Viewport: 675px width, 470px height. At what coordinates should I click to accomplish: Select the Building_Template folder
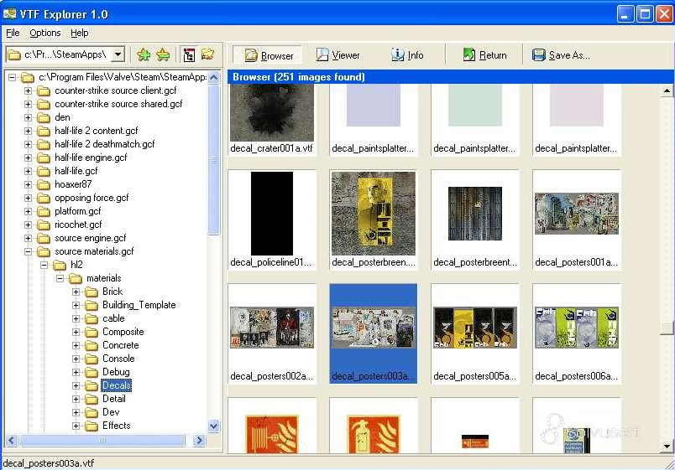(139, 305)
